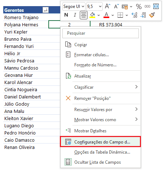
Task: Open Gerentes column sort filter button
Action: point(46,10)
